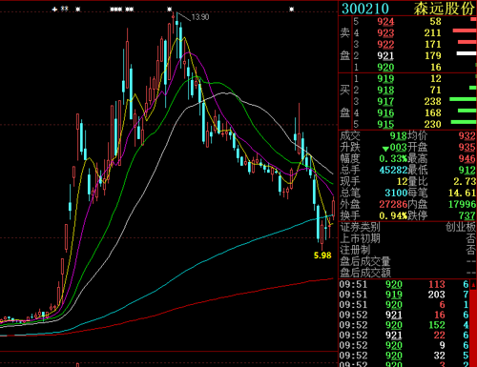Click the red scroll-up arrow of tick list
Viewport: 477px width, 367px height.
[x=473, y=285]
